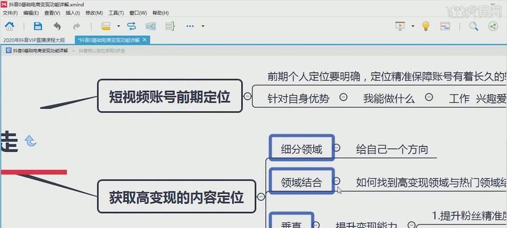Collapse 领域结合 subtopic

pos(336,181)
